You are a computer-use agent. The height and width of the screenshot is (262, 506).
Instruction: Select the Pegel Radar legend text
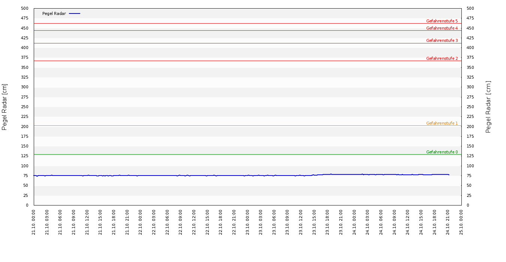[54, 13]
